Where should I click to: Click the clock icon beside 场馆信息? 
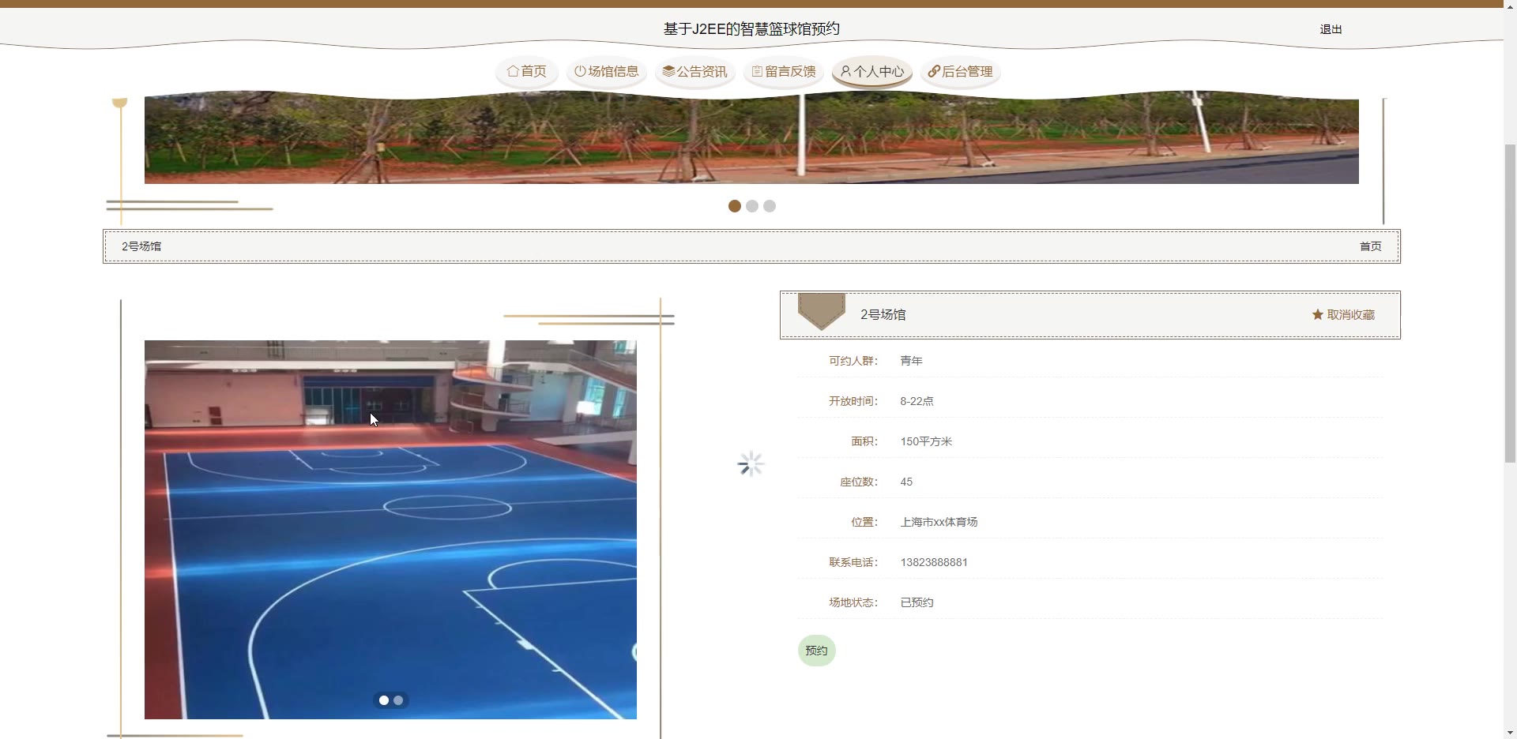click(x=580, y=71)
